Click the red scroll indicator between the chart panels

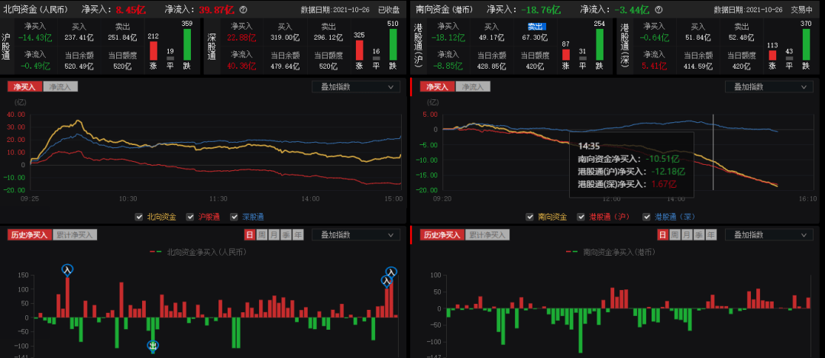point(411,87)
